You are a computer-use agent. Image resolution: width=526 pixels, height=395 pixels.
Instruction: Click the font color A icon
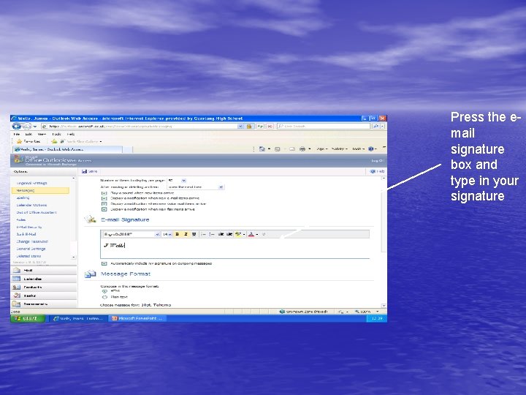click(251, 234)
